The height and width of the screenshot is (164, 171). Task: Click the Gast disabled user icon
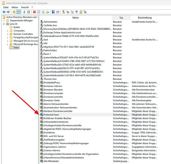pyautogui.click(x=42, y=39)
